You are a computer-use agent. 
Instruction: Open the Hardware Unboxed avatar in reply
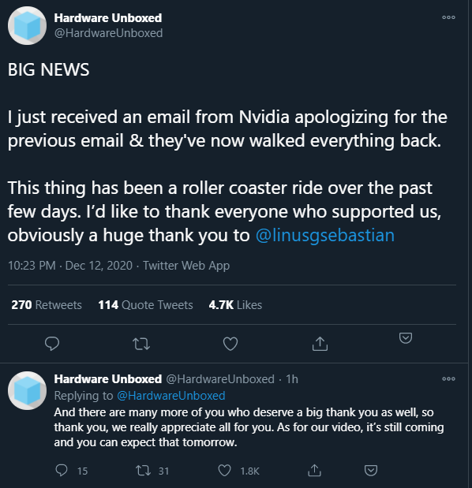(27, 390)
